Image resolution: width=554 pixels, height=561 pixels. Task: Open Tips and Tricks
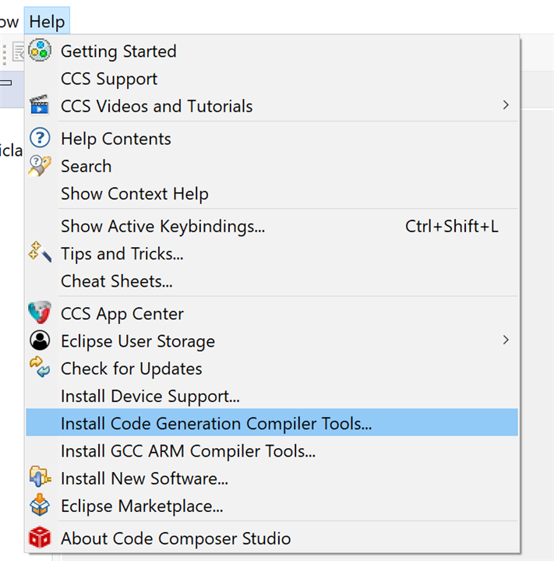[x=272, y=254]
